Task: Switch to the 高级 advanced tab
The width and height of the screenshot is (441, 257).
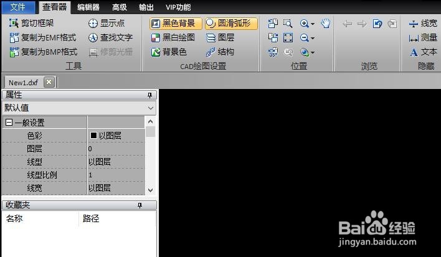Action: pyautogui.click(x=119, y=7)
